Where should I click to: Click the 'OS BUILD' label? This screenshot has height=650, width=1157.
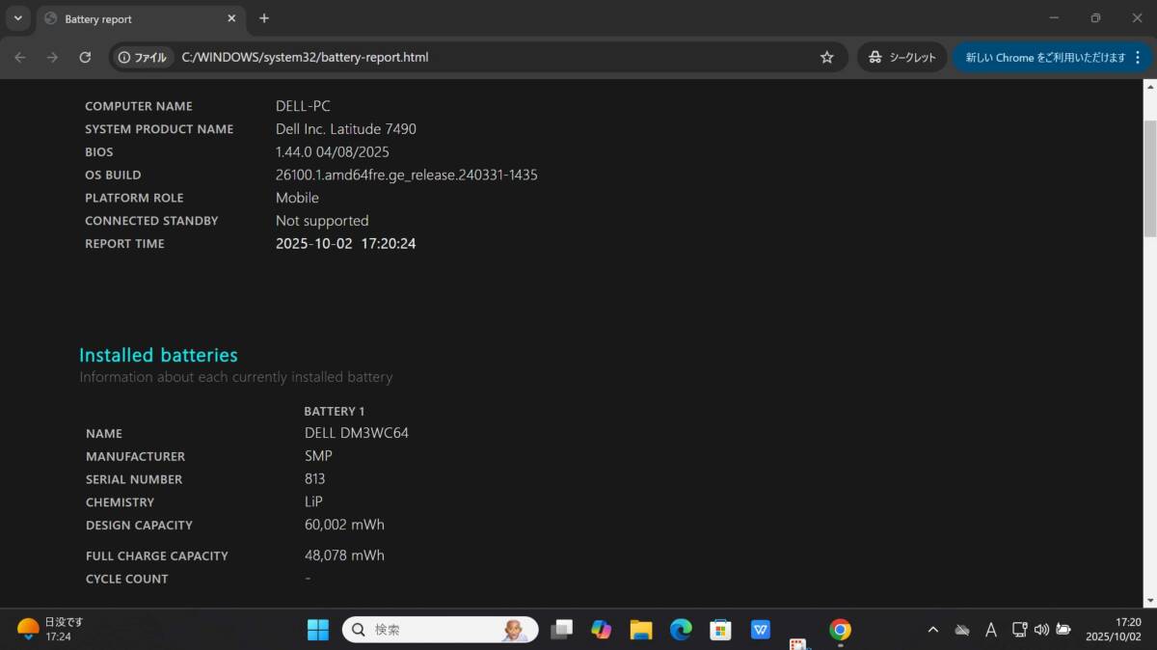pyautogui.click(x=113, y=176)
